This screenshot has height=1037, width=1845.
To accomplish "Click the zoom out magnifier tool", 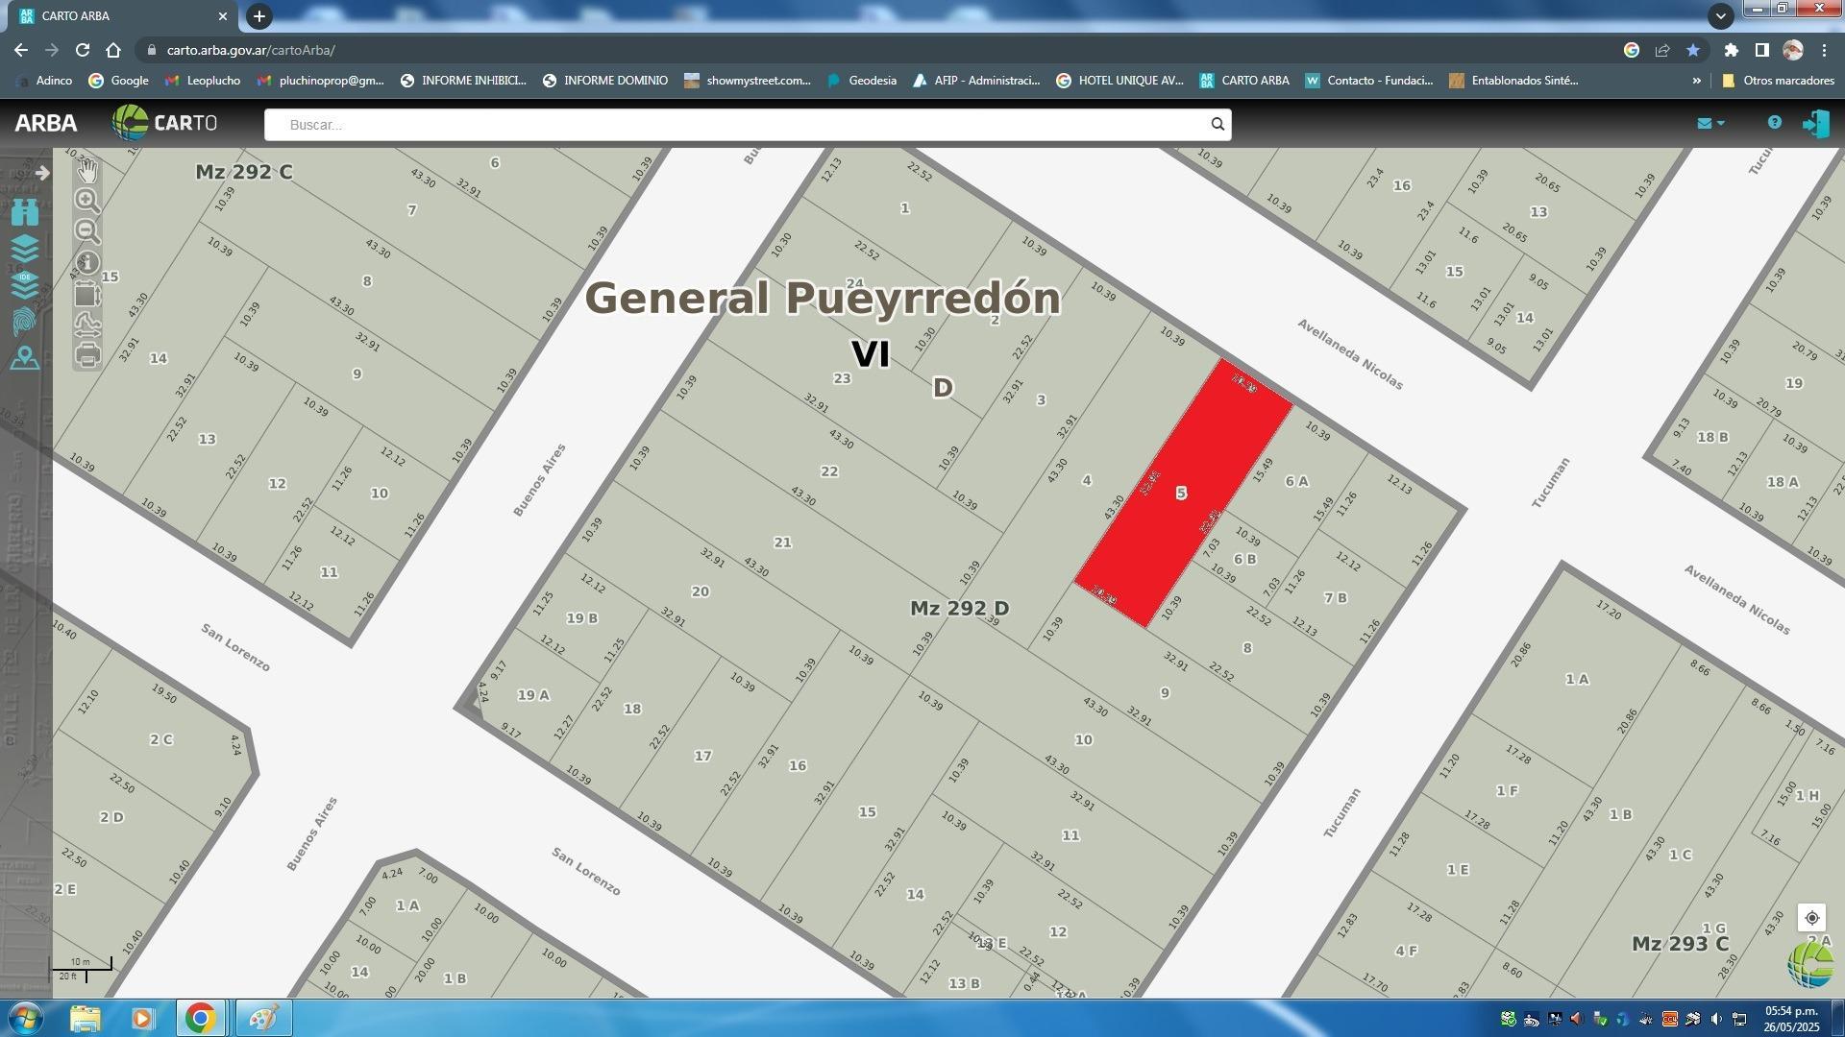I will (x=87, y=231).
